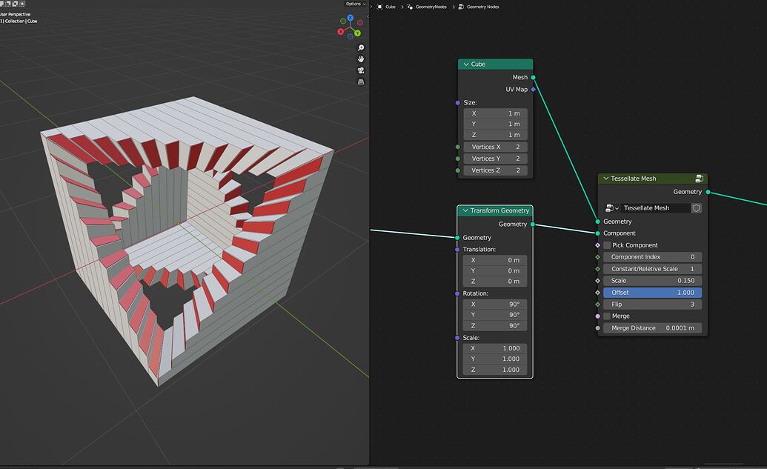Click the Tessellate Mesh group name field
The image size is (767, 469).
(656, 208)
